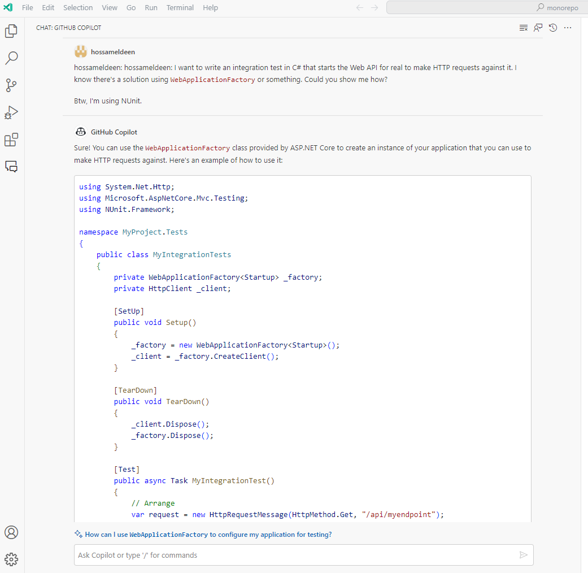Click the [TearDown] attribute in the code
The image size is (588, 573).
point(136,390)
